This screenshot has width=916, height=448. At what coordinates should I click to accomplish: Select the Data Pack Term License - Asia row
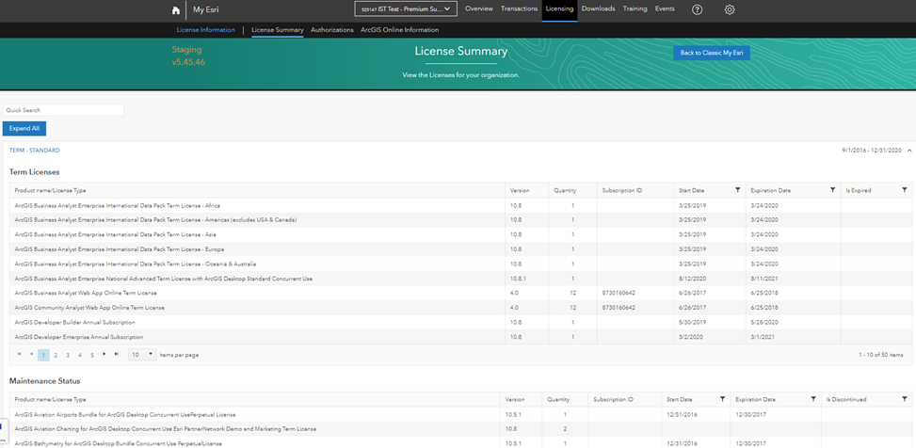click(x=461, y=234)
